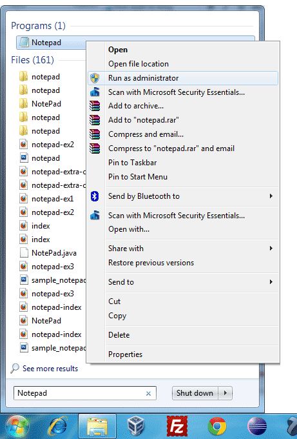
Task: Open VirtualBox from the taskbar
Action: (x=136, y=426)
